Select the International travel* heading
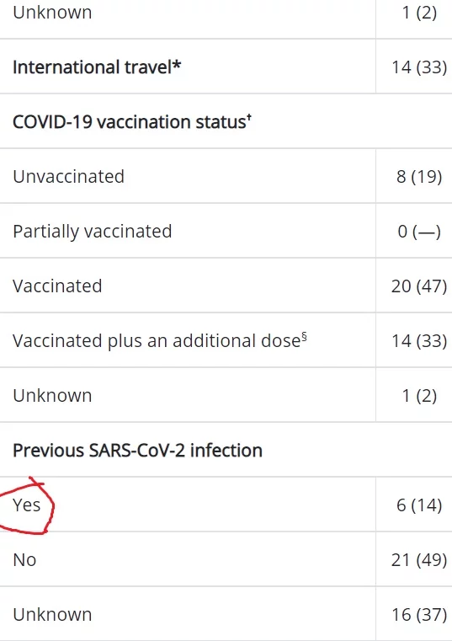Image resolution: width=452 pixels, height=641 pixels. tap(97, 67)
